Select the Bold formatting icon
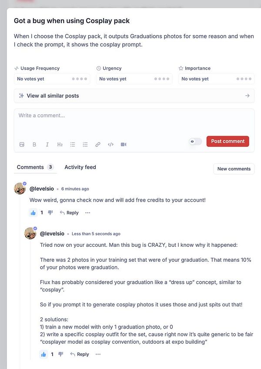Viewport: 261px width, 369px height. (34, 144)
